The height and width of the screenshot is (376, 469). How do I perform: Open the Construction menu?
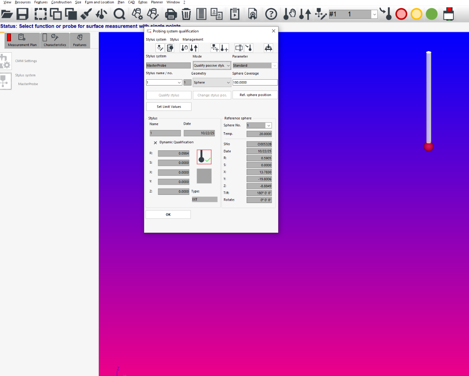pyautogui.click(x=61, y=2)
